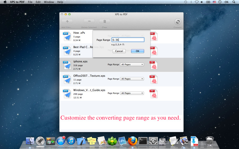Select the Windows_V Guide XPS file icon
239x149 pixels.
(x=67, y=94)
